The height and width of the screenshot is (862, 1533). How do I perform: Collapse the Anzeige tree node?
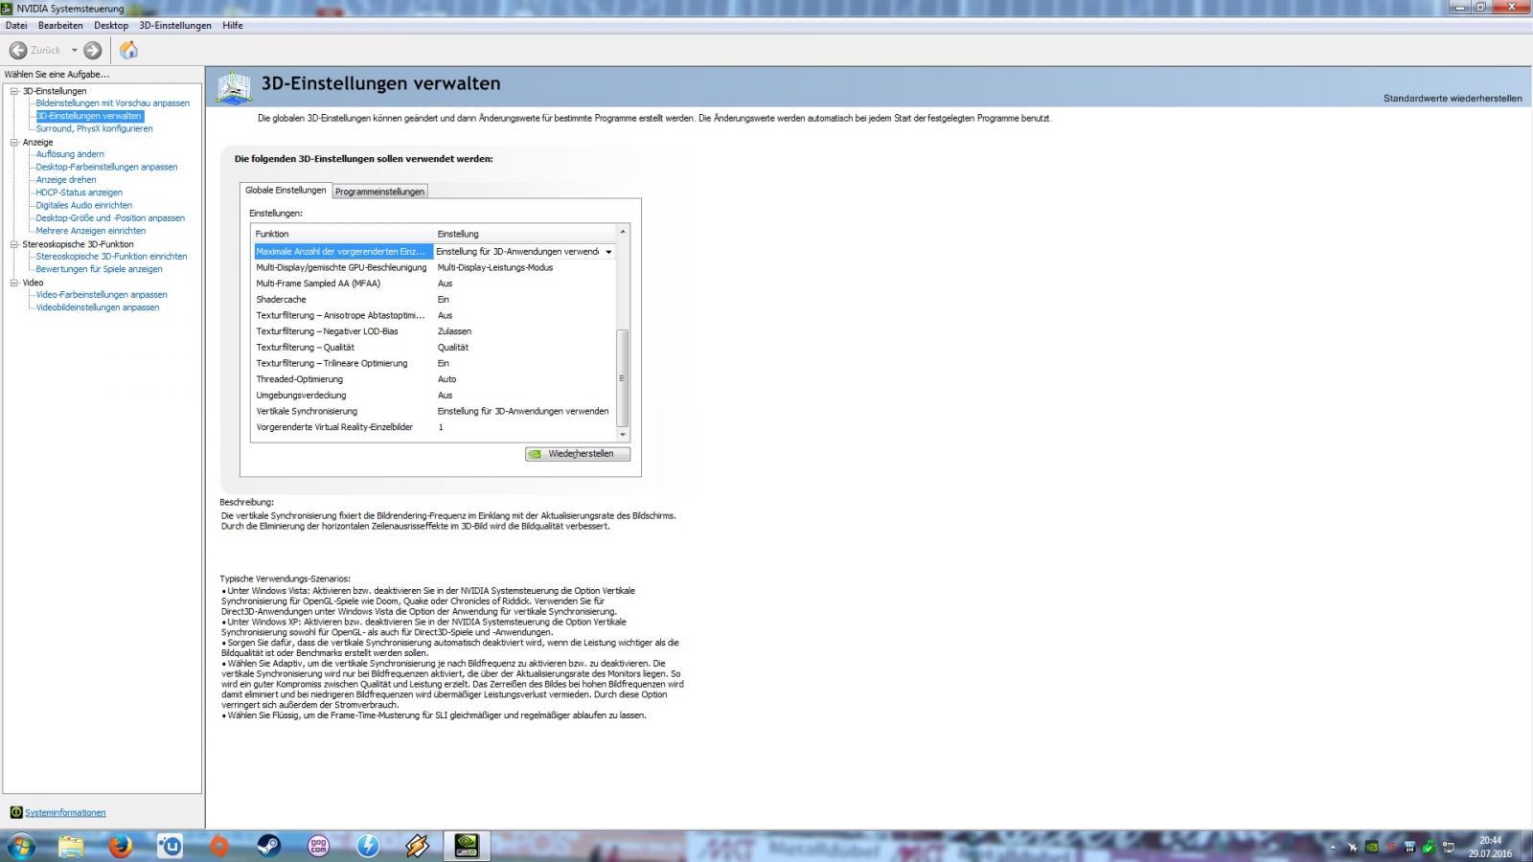(14, 142)
